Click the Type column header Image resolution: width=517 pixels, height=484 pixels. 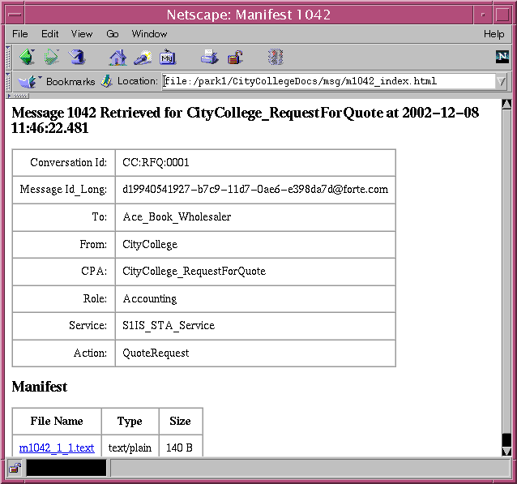130,421
